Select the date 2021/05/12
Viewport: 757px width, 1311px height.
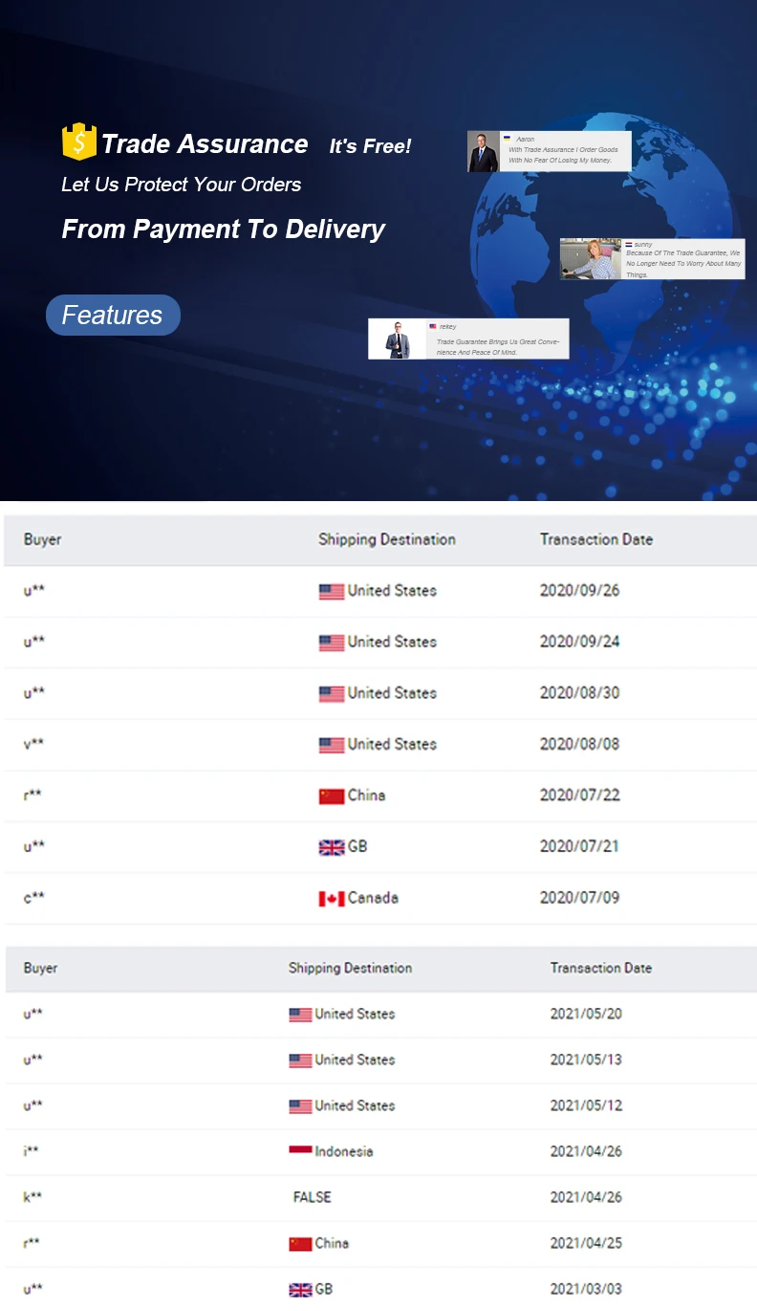(587, 1105)
